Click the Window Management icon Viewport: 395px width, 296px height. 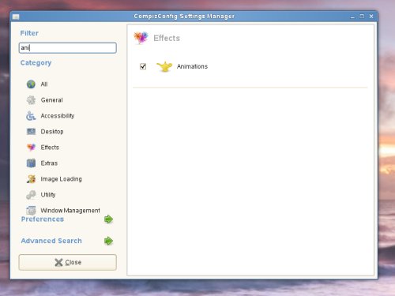coord(31,211)
